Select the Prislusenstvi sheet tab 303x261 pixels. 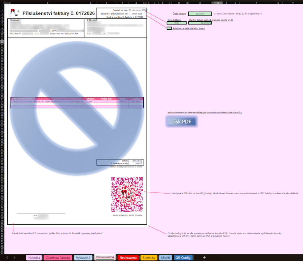pyautogui.click(x=105, y=257)
